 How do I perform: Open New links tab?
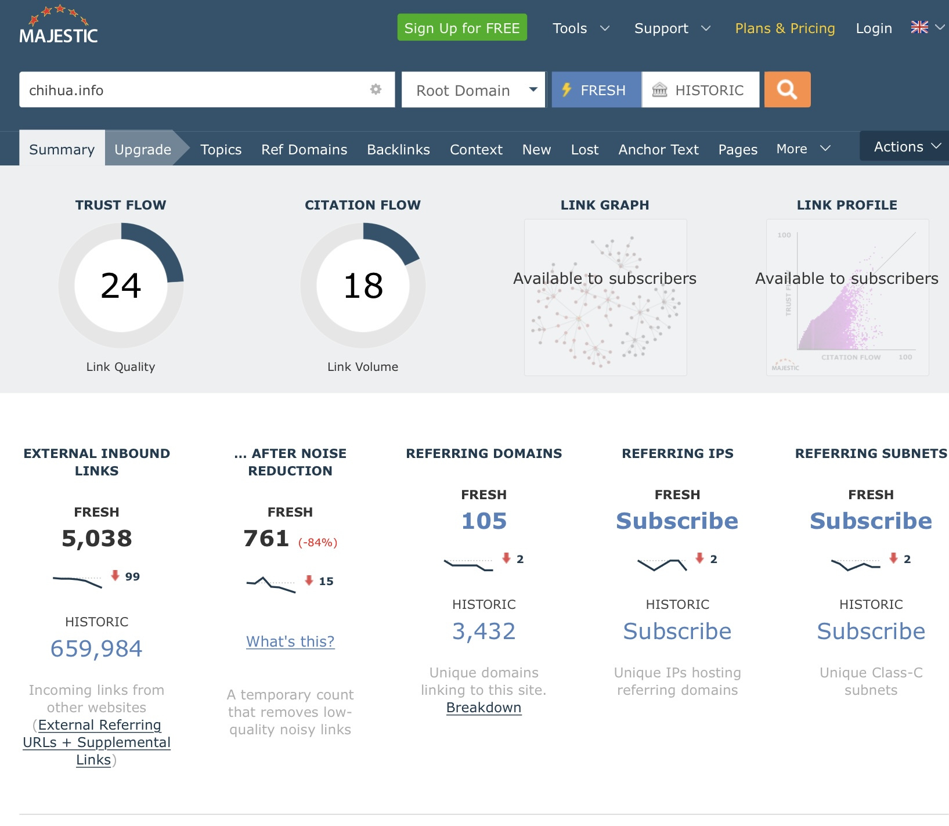click(x=536, y=149)
